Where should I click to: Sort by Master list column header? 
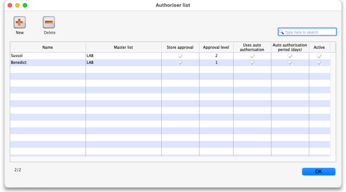pyautogui.click(x=123, y=47)
